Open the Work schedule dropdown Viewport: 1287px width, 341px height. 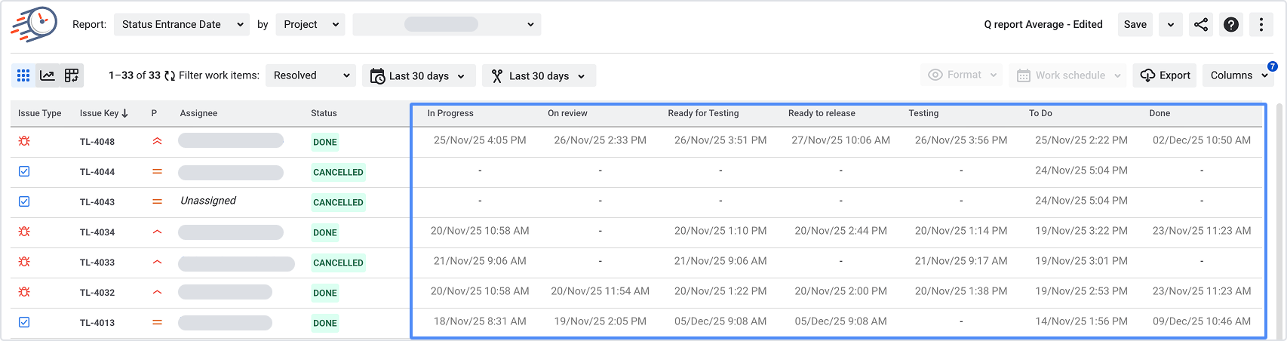click(1068, 75)
